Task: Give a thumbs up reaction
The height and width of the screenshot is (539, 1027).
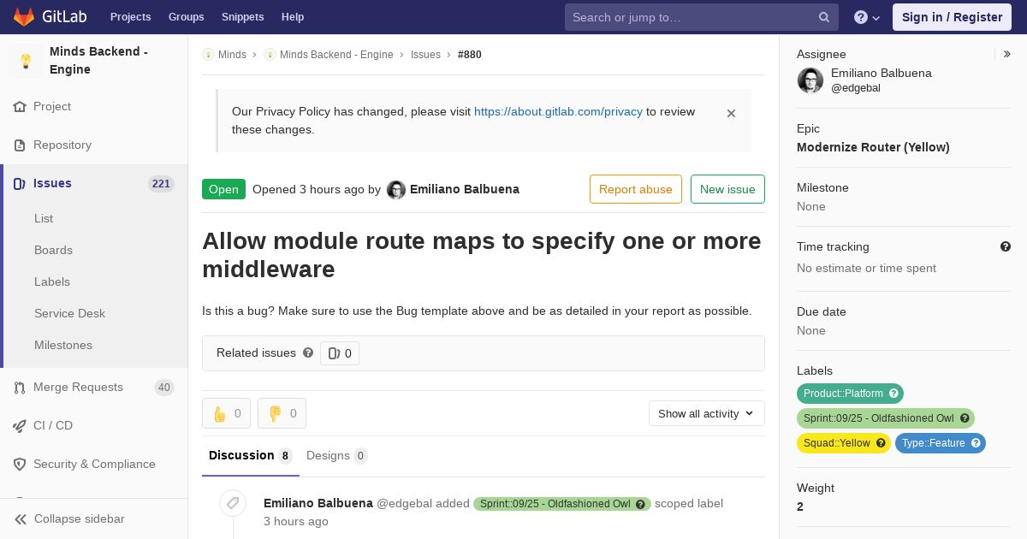Action: pos(226,413)
